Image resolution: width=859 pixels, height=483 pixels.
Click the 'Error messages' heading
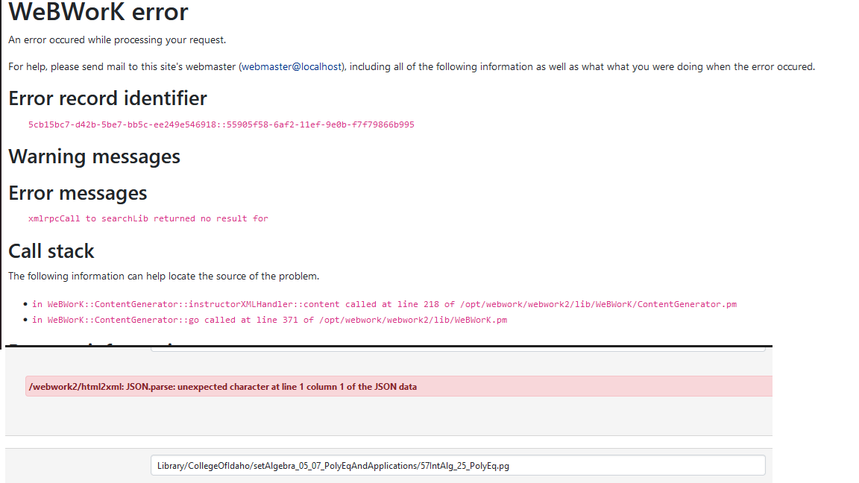tap(78, 193)
